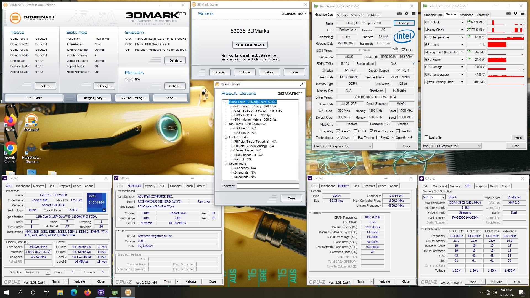Screen dimensions: 530x298
Task: Open taskbar Search icon
Action: coord(20,292)
